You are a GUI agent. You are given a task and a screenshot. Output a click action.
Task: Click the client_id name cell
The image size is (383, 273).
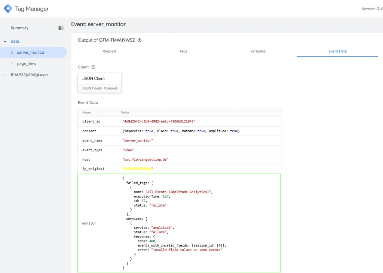pos(91,121)
